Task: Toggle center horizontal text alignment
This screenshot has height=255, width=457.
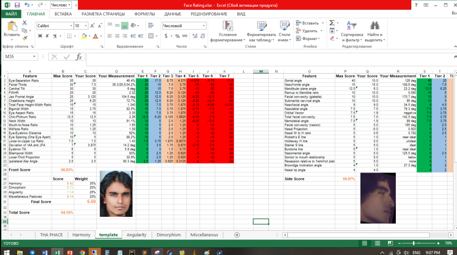Action: coord(117,36)
